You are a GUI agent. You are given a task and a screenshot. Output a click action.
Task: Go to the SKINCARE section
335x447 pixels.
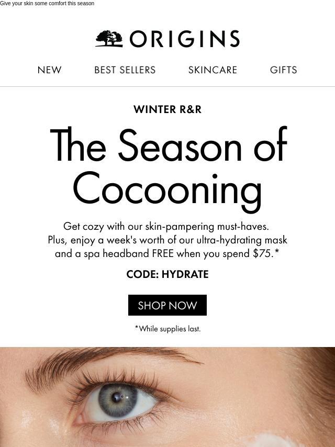[213, 70]
